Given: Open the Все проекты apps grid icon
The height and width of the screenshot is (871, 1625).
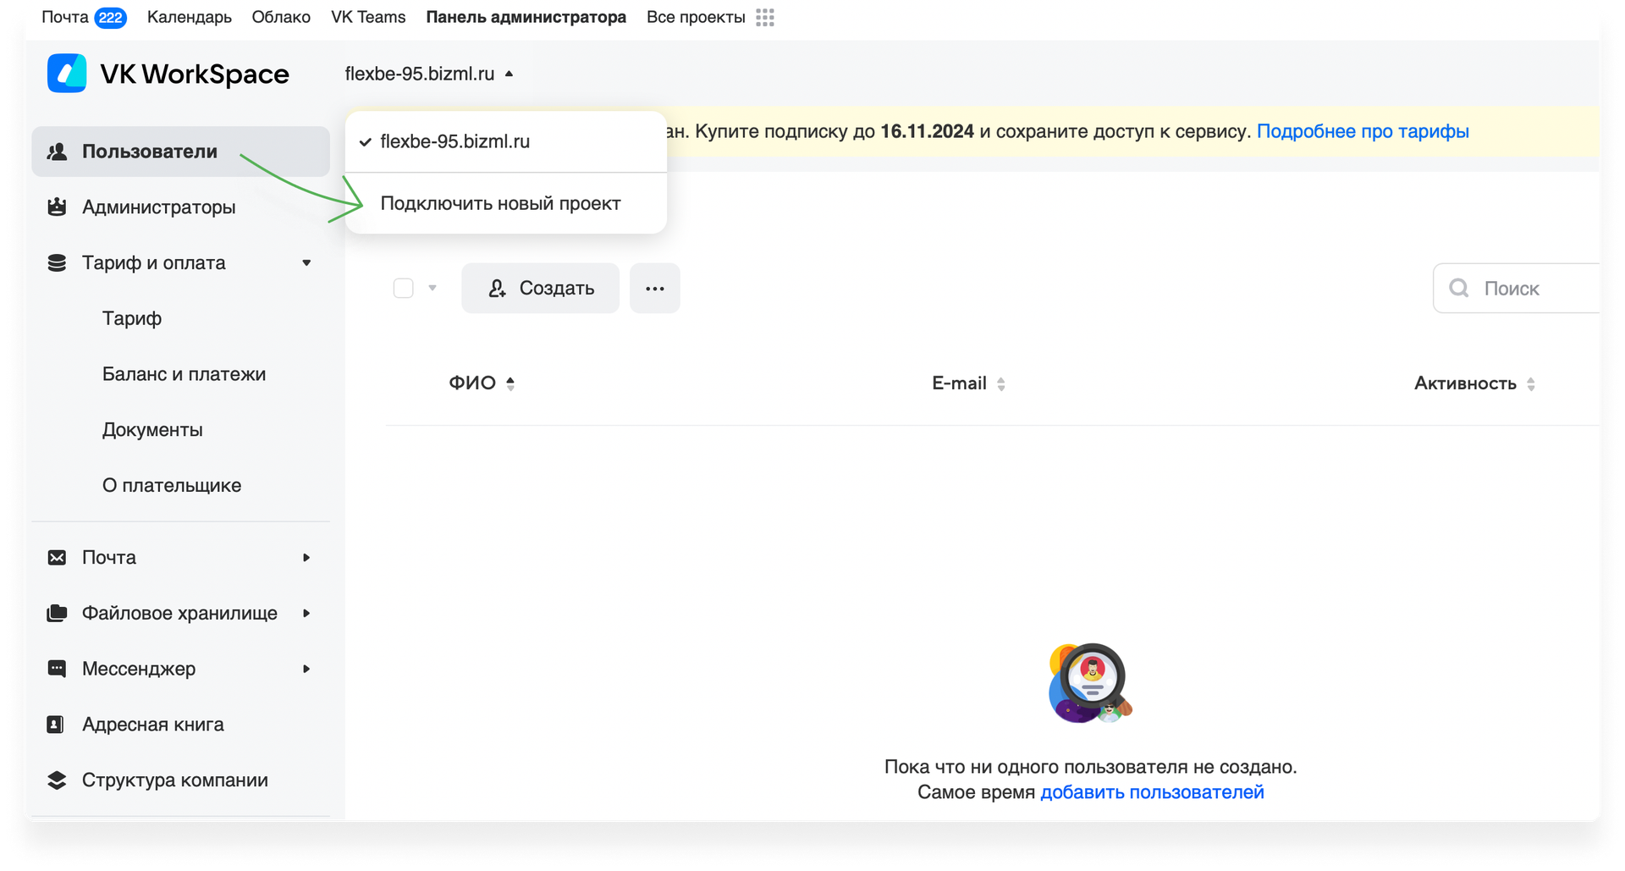Looking at the screenshot, I should 764,17.
